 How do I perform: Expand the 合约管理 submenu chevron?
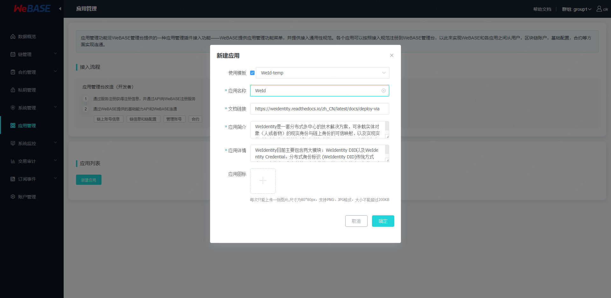tap(55, 71)
